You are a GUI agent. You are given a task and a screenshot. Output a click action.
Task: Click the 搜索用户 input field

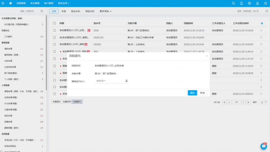109,81
